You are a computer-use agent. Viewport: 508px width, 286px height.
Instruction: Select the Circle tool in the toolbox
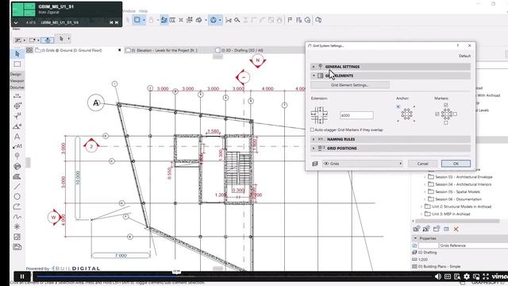coord(17,196)
